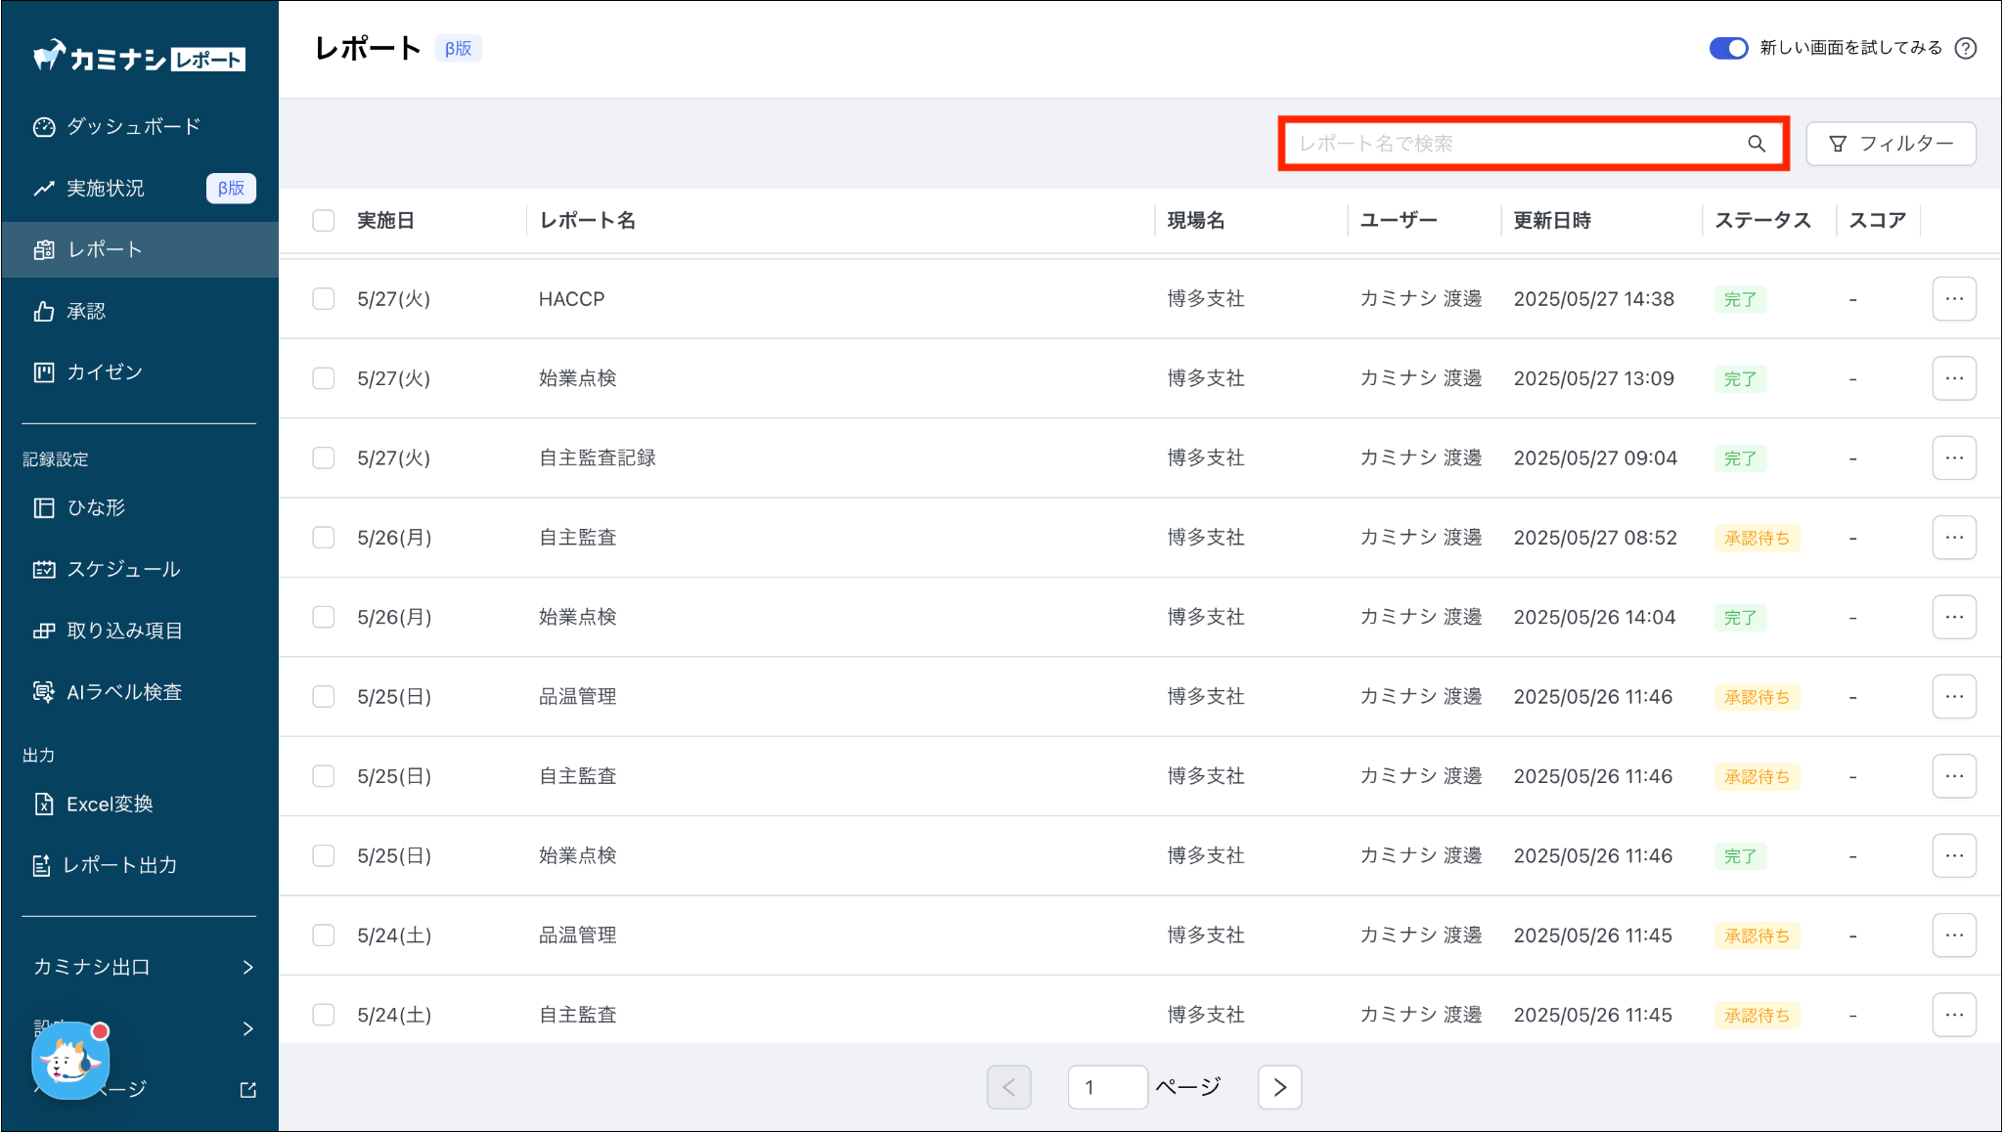Open the help question mark icon
Screen dimensions: 2003x1132
tap(1966, 48)
